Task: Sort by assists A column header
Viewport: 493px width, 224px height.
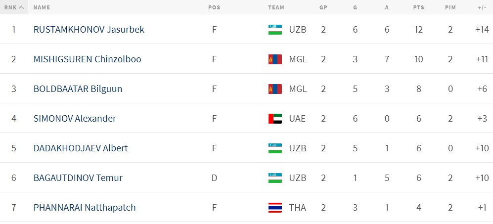Action: click(x=387, y=7)
